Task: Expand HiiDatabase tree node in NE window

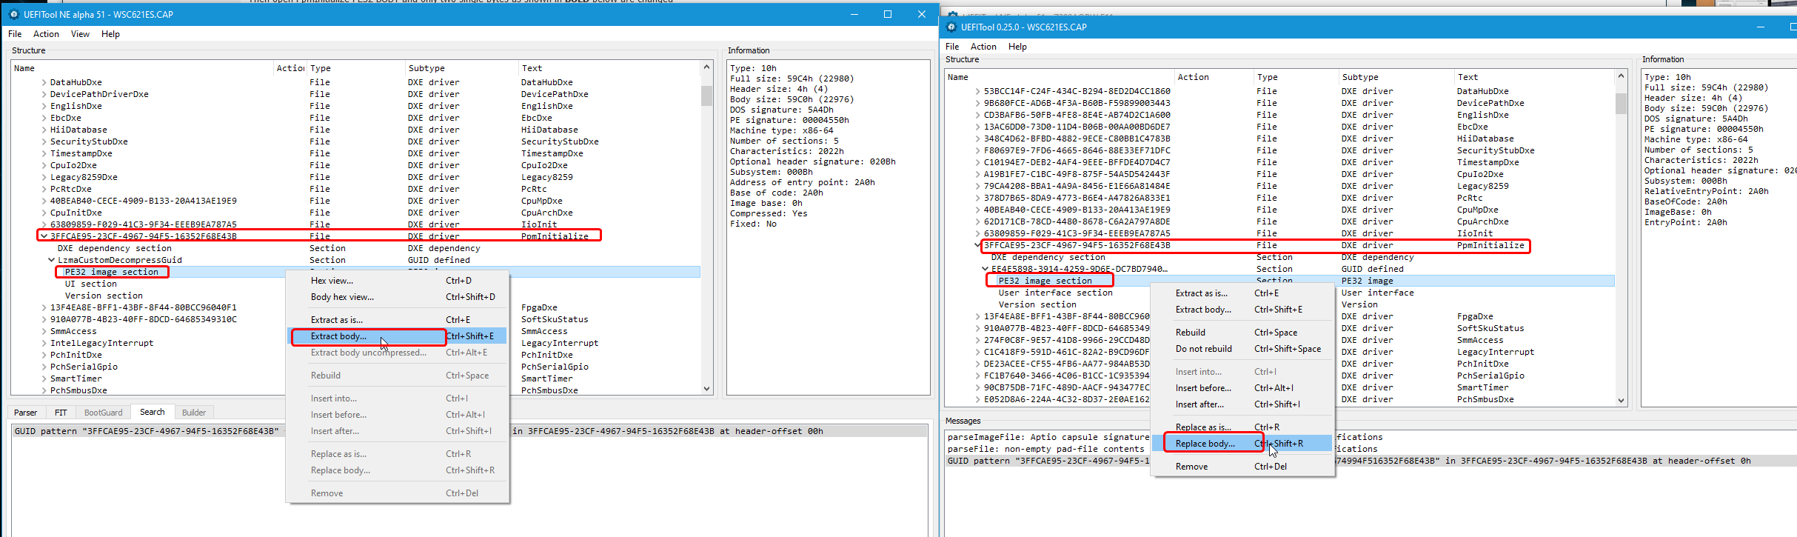Action: click(x=44, y=130)
